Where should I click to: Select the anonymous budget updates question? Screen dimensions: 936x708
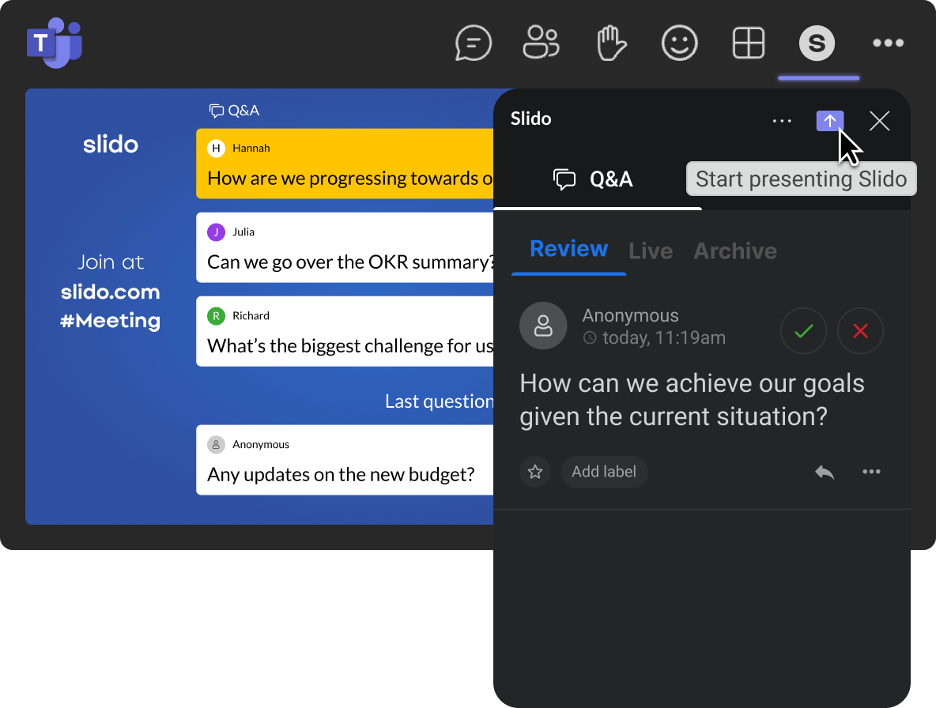click(345, 460)
